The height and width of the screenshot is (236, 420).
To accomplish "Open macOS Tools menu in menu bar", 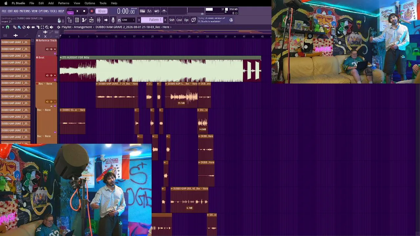I will point(103,3).
